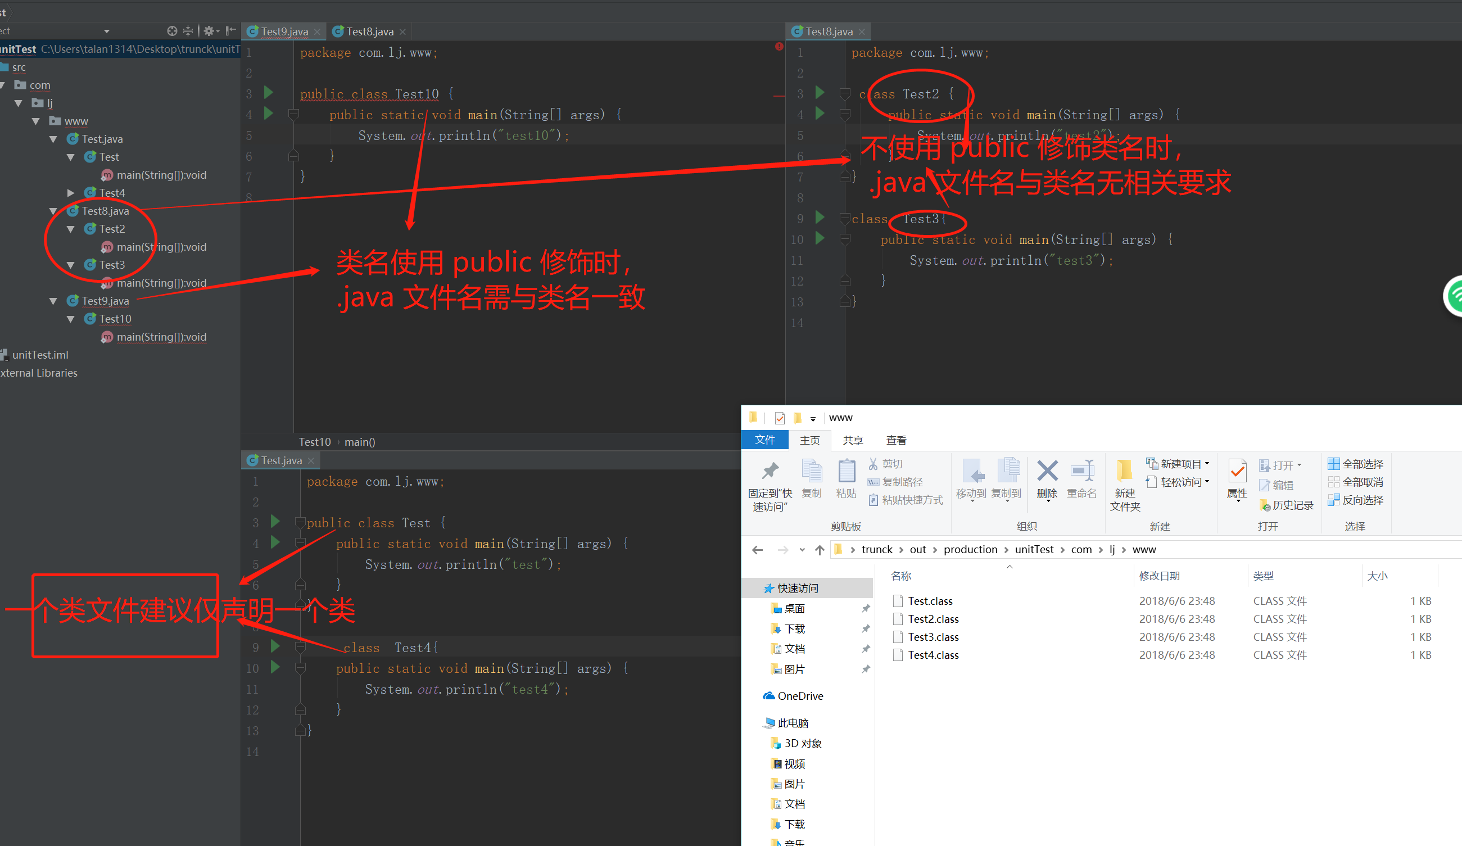Run Test10 main method gutter arrow on line 4
Image resolution: width=1462 pixels, height=846 pixels.
(269, 113)
